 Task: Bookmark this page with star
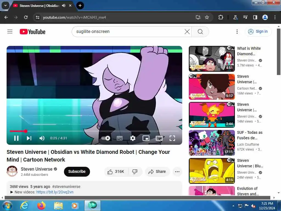207,17
